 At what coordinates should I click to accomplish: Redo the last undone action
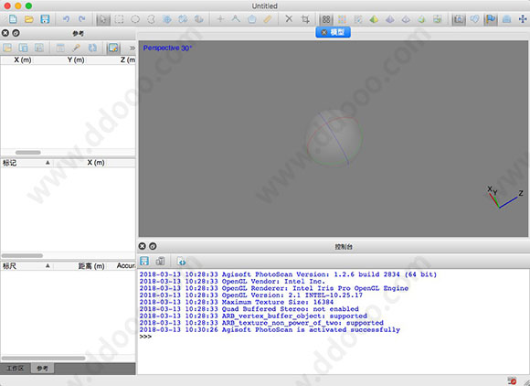coord(82,19)
